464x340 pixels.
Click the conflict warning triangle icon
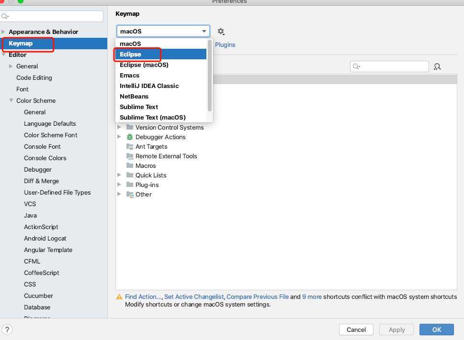(119, 297)
